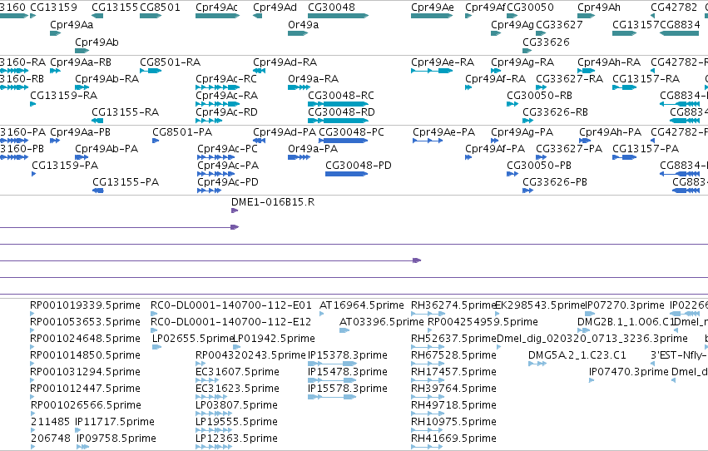Click the CG13157-PA protein
This screenshot has width=708, height=451.
click(x=624, y=157)
